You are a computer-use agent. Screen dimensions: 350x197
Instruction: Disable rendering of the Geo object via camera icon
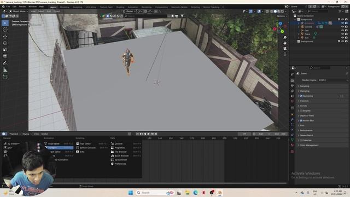click(x=346, y=31)
